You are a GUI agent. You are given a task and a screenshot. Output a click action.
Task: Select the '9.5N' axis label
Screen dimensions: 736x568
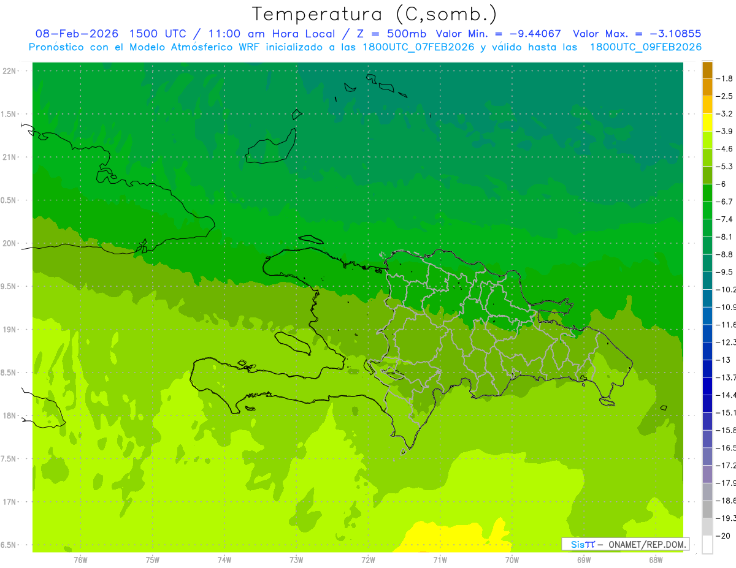(9, 286)
